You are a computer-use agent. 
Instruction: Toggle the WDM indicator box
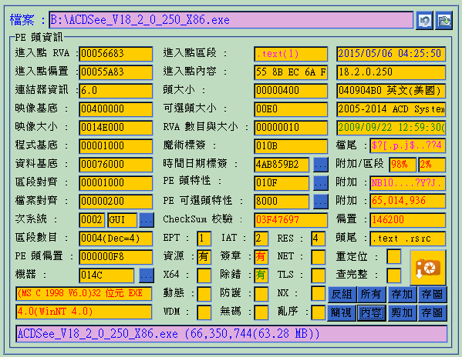[204, 312]
